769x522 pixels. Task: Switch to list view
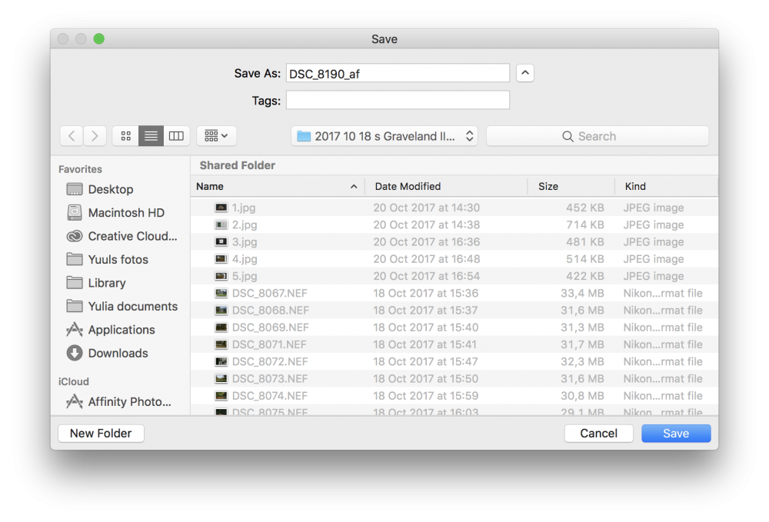tap(151, 136)
